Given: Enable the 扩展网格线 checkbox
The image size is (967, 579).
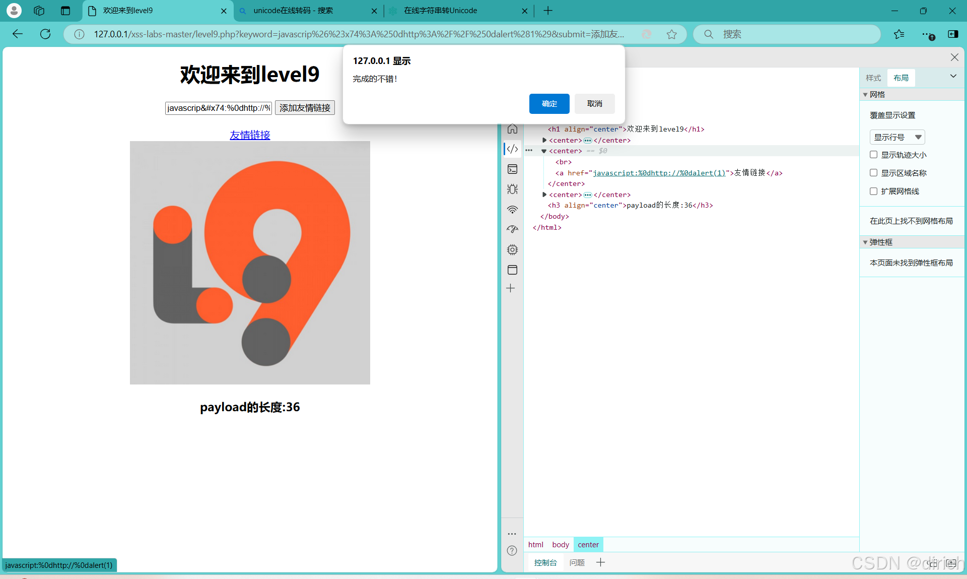Looking at the screenshot, I should [874, 191].
